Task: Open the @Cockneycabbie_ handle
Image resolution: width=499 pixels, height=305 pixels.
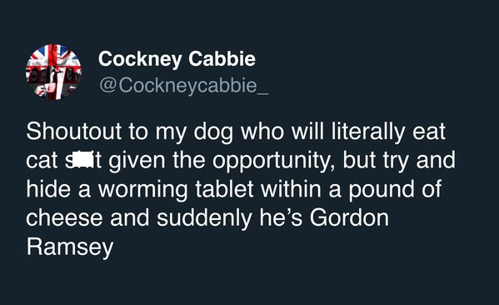Action: pyautogui.click(x=184, y=85)
